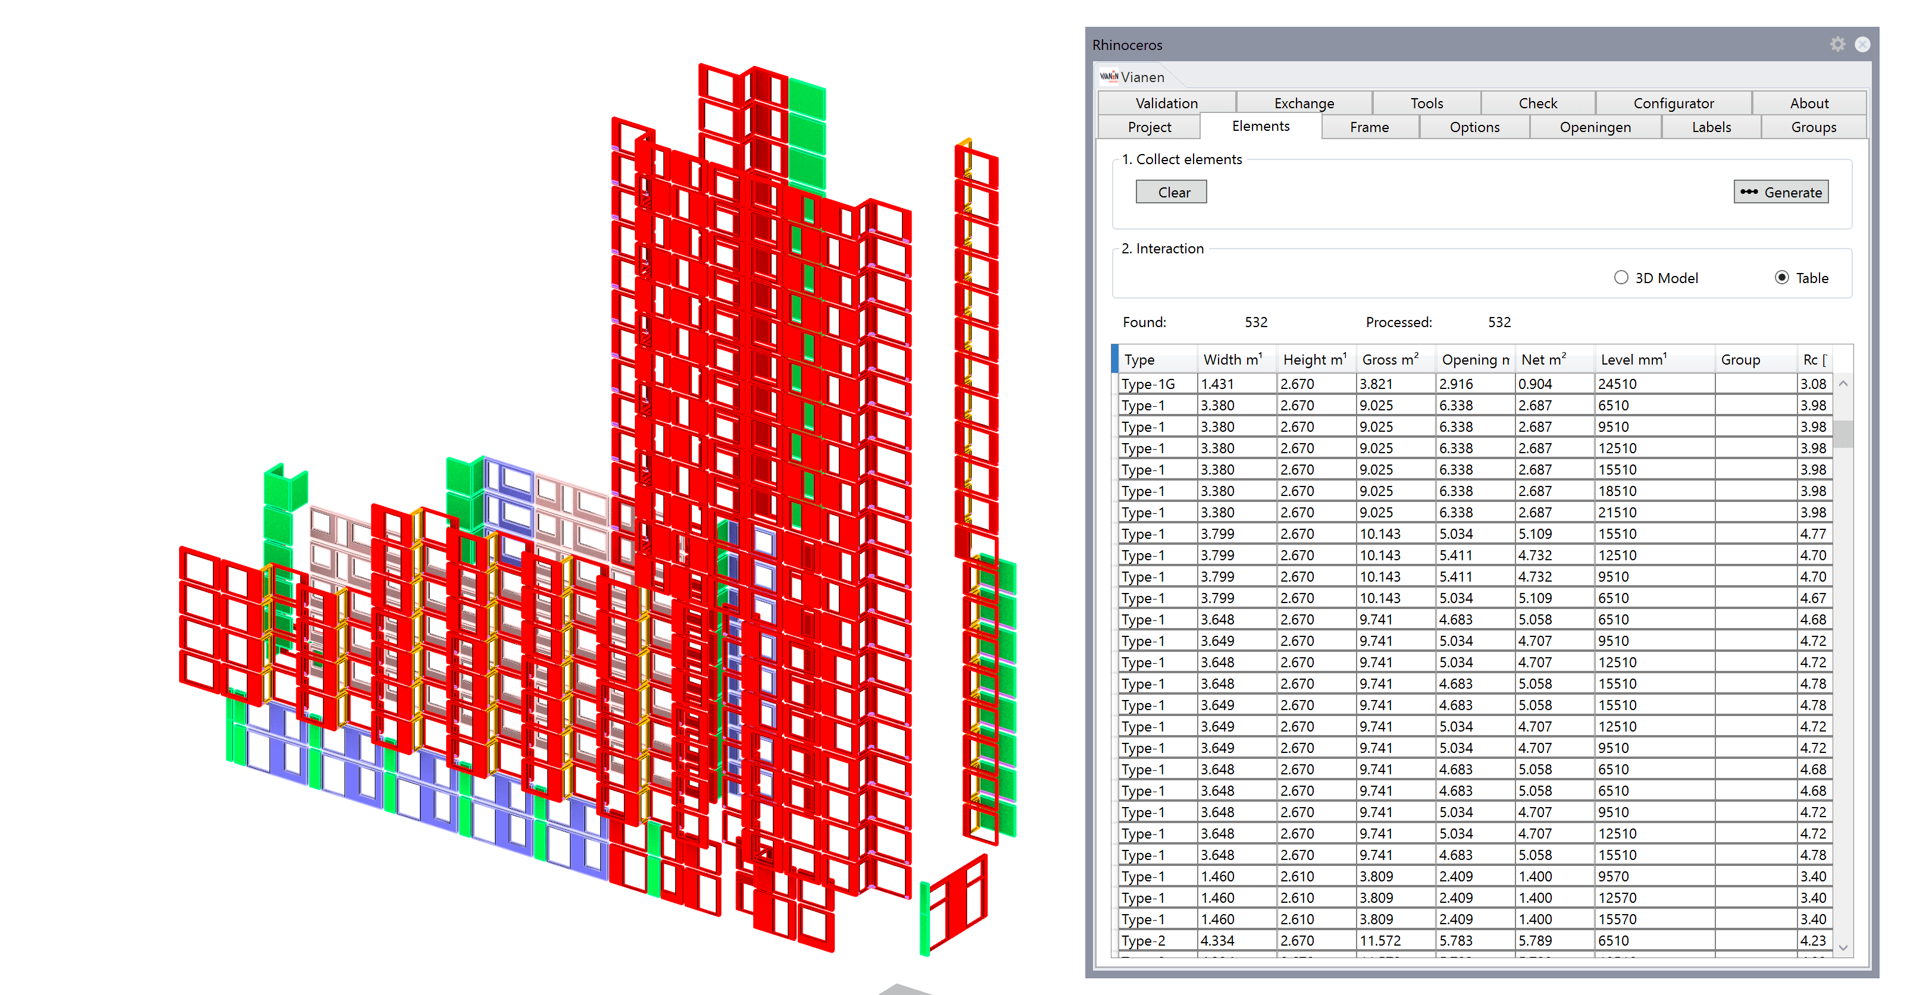1926x995 pixels.
Task: Switch to the Project tab
Action: 1149,127
